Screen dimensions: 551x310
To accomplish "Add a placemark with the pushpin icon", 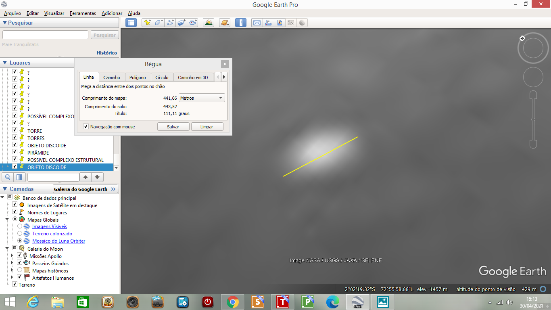I will [147, 23].
